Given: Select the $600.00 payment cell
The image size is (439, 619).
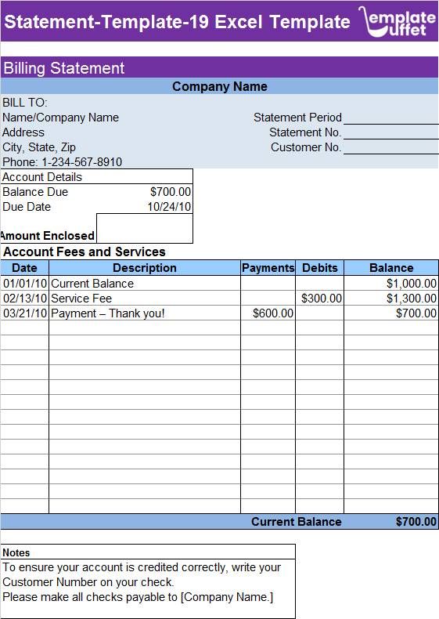Looking at the screenshot, I should pyautogui.click(x=268, y=313).
